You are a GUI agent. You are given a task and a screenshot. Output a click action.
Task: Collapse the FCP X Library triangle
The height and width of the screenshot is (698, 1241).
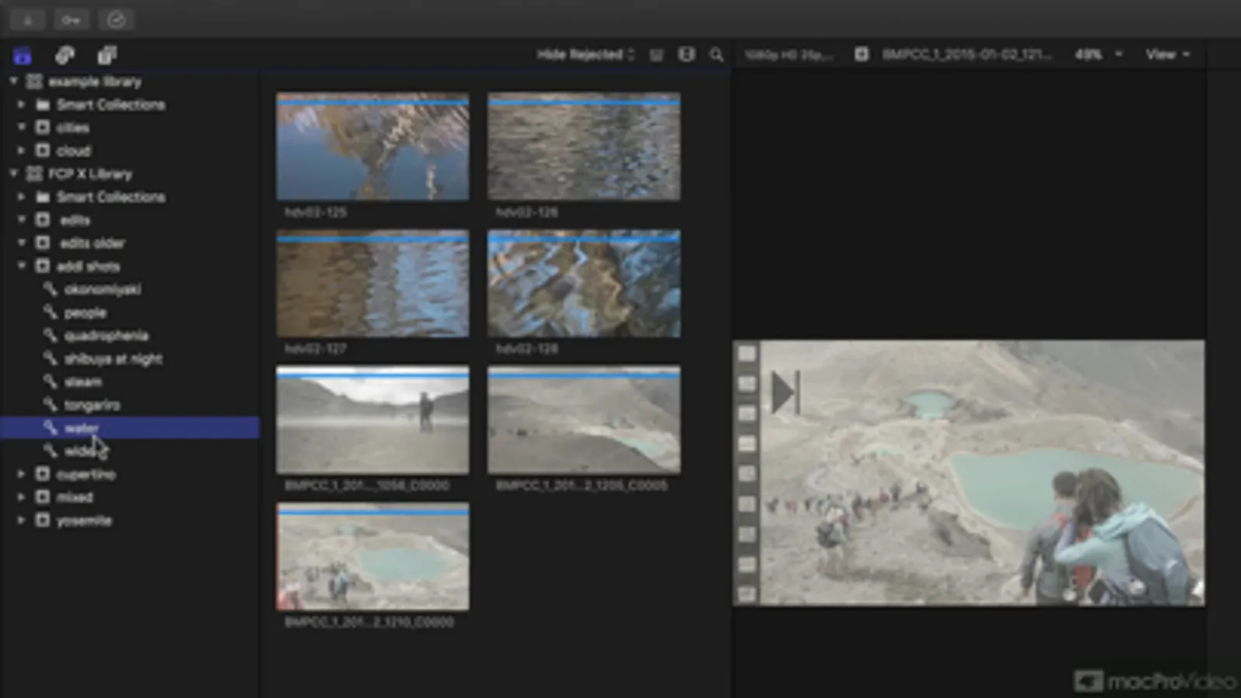point(13,174)
